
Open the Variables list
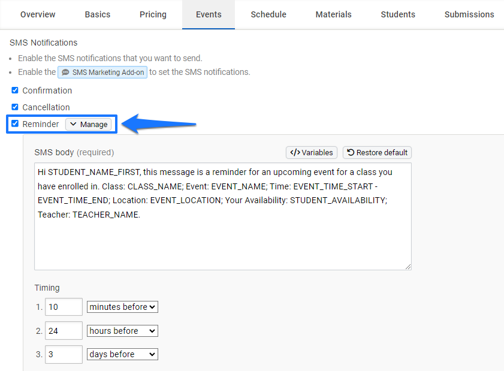[x=312, y=152]
